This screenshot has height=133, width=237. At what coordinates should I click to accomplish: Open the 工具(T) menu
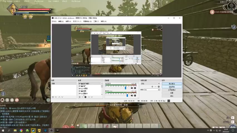point(96,21)
